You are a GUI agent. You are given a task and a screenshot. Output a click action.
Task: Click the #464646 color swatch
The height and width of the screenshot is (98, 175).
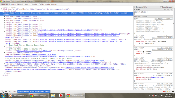click(x=143, y=52)
